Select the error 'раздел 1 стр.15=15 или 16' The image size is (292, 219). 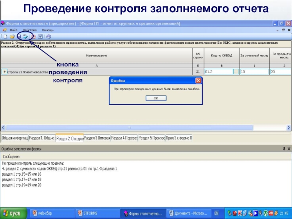[x=22, y=174]
